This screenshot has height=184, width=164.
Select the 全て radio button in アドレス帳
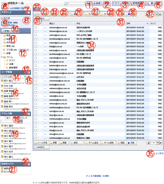pos(5,118)
